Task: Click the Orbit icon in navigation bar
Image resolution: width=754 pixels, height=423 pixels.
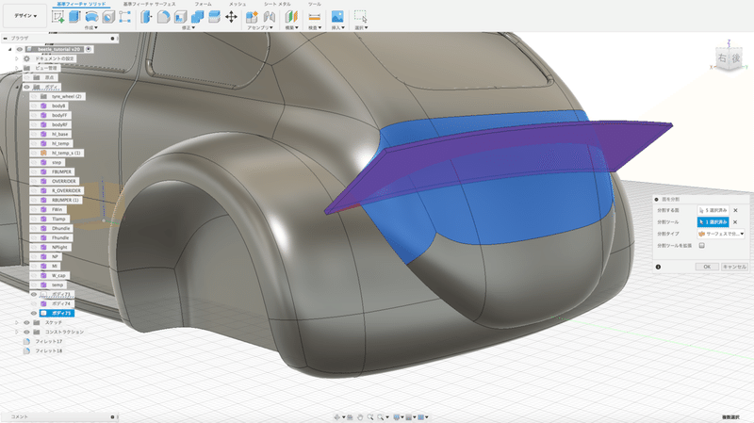Action: pos(337,417)
